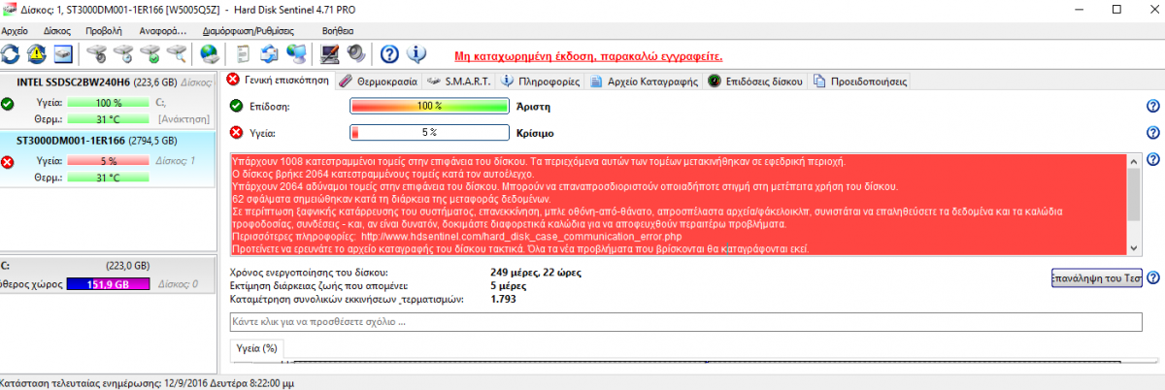The image size is (1165, 390).
Task: Open the Διαμόρφωση/Ρυθμίσεις menu
Action: [x=250, y=31]
